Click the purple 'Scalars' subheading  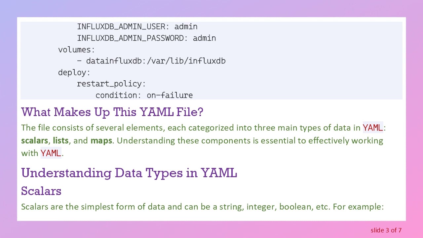click(41, 191)
